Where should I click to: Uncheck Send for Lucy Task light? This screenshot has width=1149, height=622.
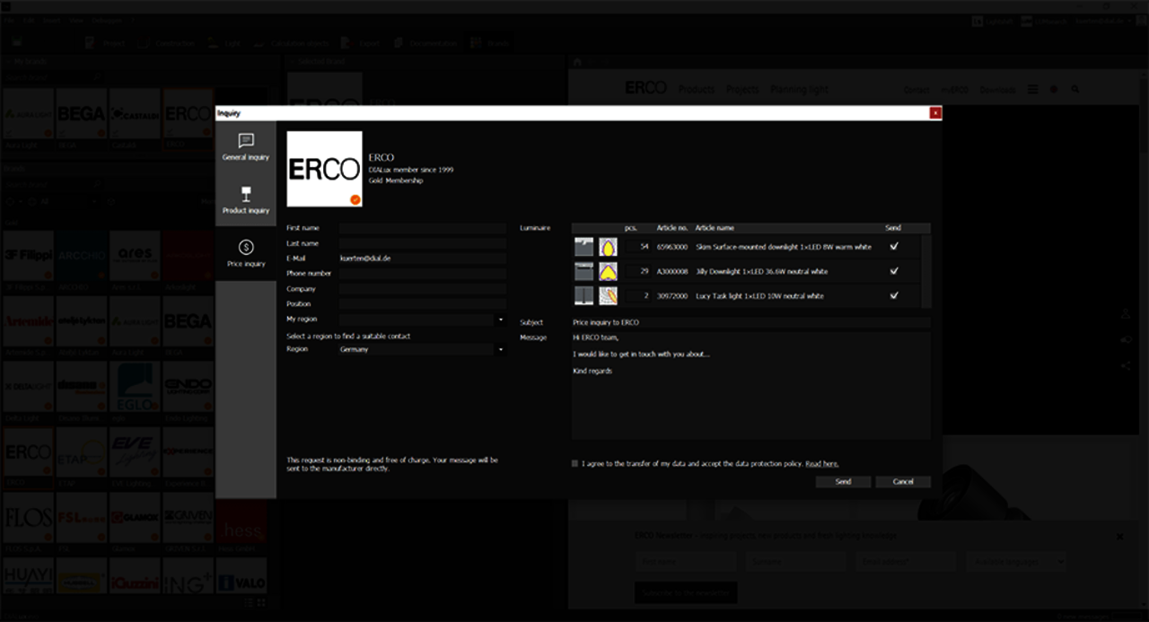(893, 295)
